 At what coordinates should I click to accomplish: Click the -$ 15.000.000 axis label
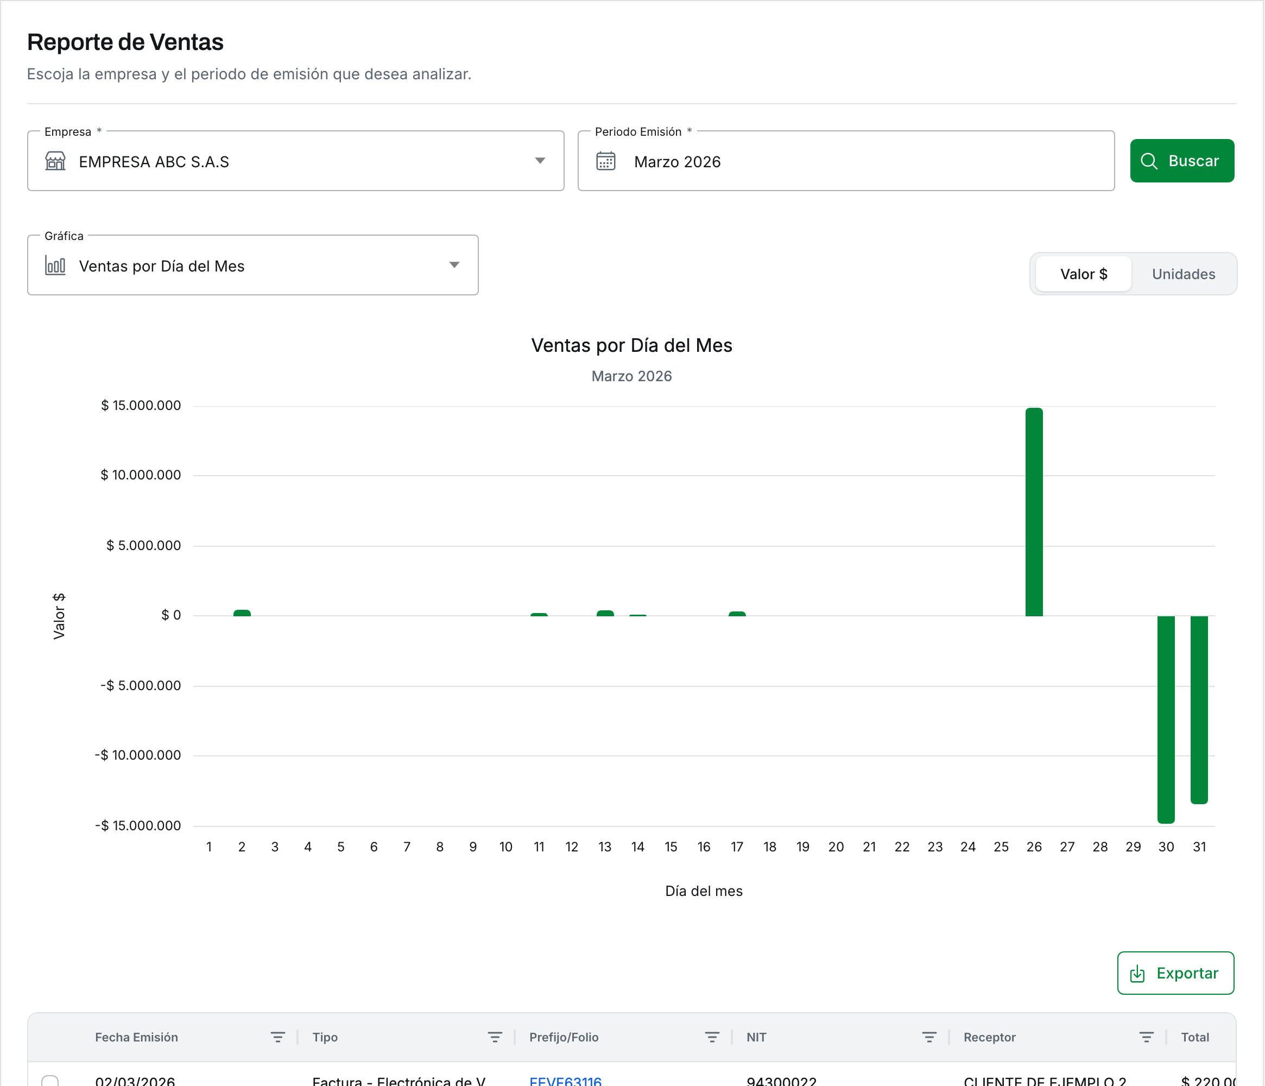coord(138,825)
